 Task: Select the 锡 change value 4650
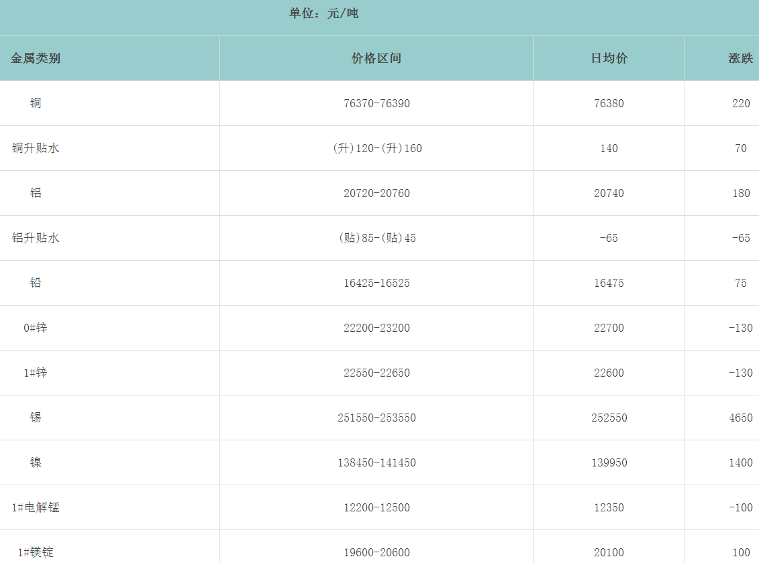741,418
